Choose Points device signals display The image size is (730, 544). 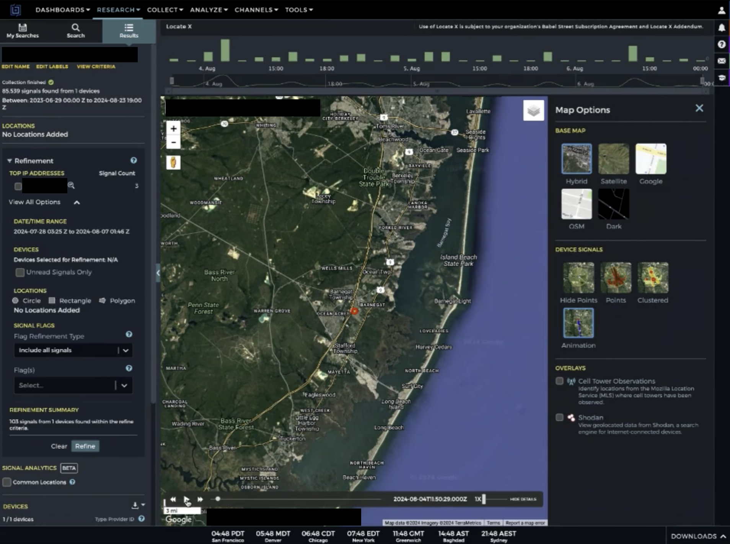pyautogui.click(x=616, y=278)
